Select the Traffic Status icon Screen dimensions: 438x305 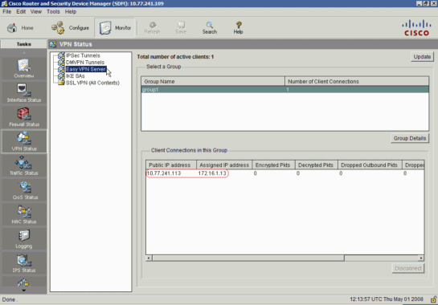[24, 166]
